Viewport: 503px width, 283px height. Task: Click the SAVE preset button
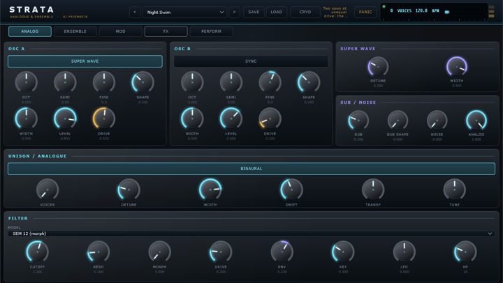(x=254, y=12)
